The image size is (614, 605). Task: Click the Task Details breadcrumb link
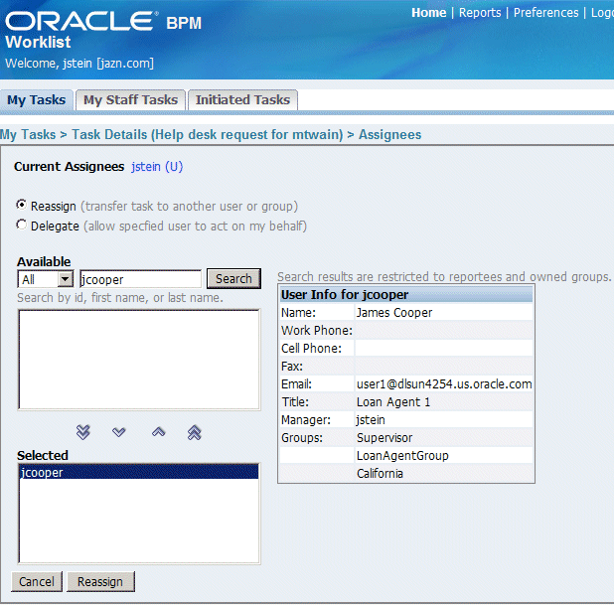click(x=207, y=135)
